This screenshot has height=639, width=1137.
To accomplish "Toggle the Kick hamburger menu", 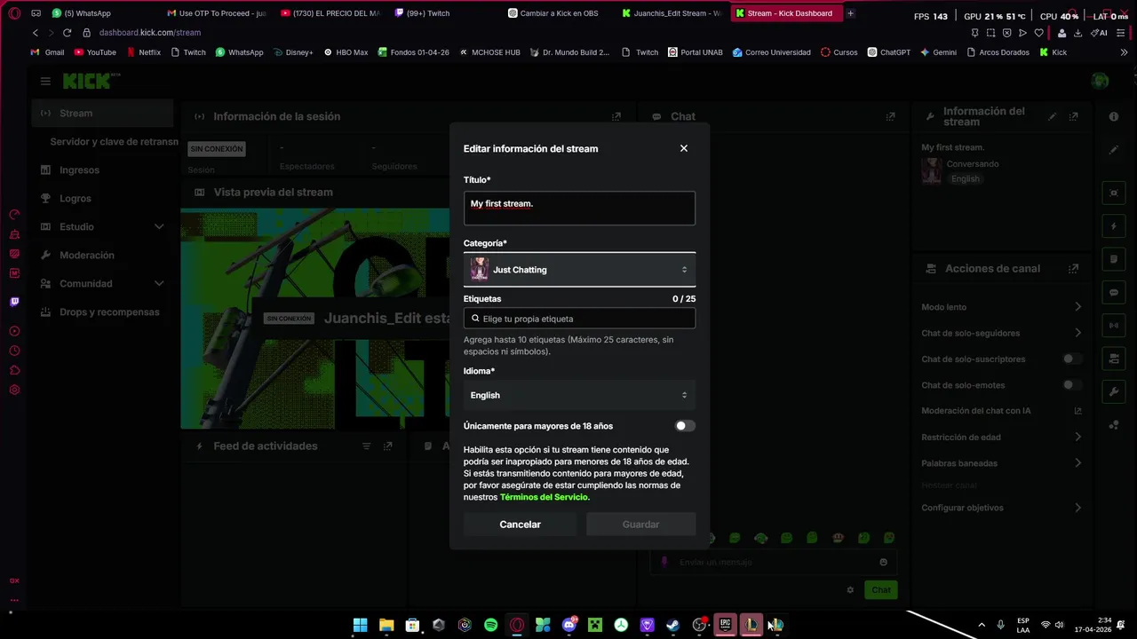I will (x=45, y=81).
